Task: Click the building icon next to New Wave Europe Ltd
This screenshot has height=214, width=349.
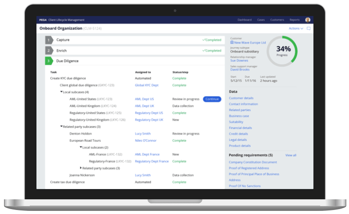Action: pyautogui.click(x=232, y=42)
